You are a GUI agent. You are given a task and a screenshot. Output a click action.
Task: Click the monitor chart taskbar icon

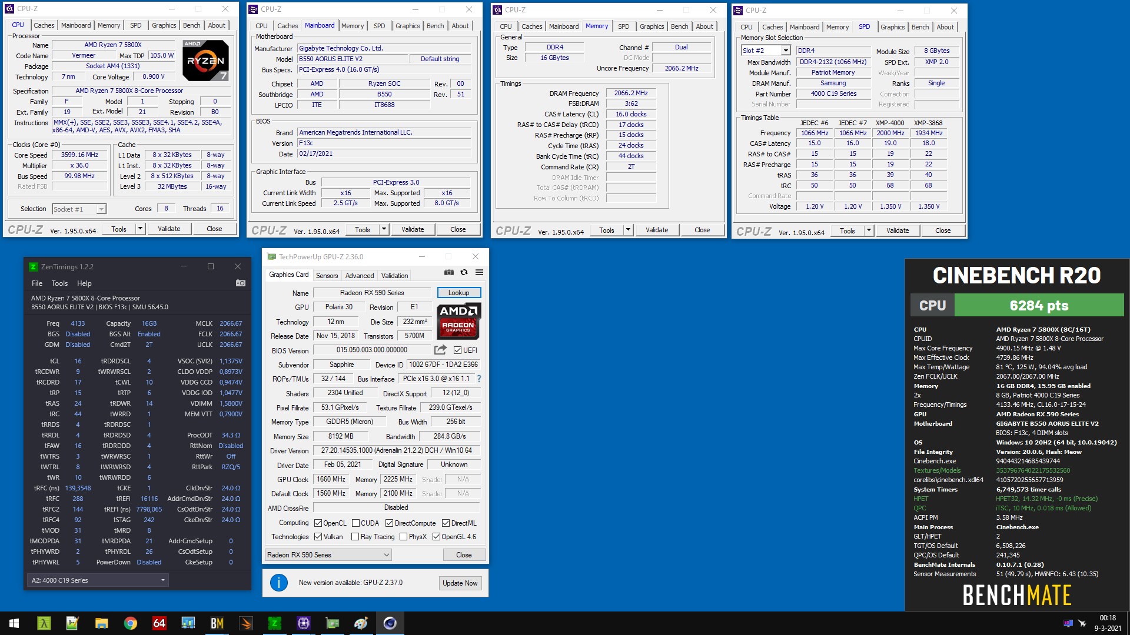[x=188, y=623]
